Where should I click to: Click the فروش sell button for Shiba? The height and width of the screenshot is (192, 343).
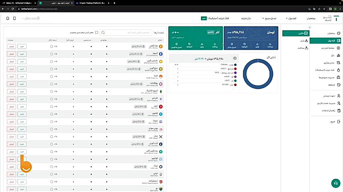pyautogui.click(x=11, y=76)
